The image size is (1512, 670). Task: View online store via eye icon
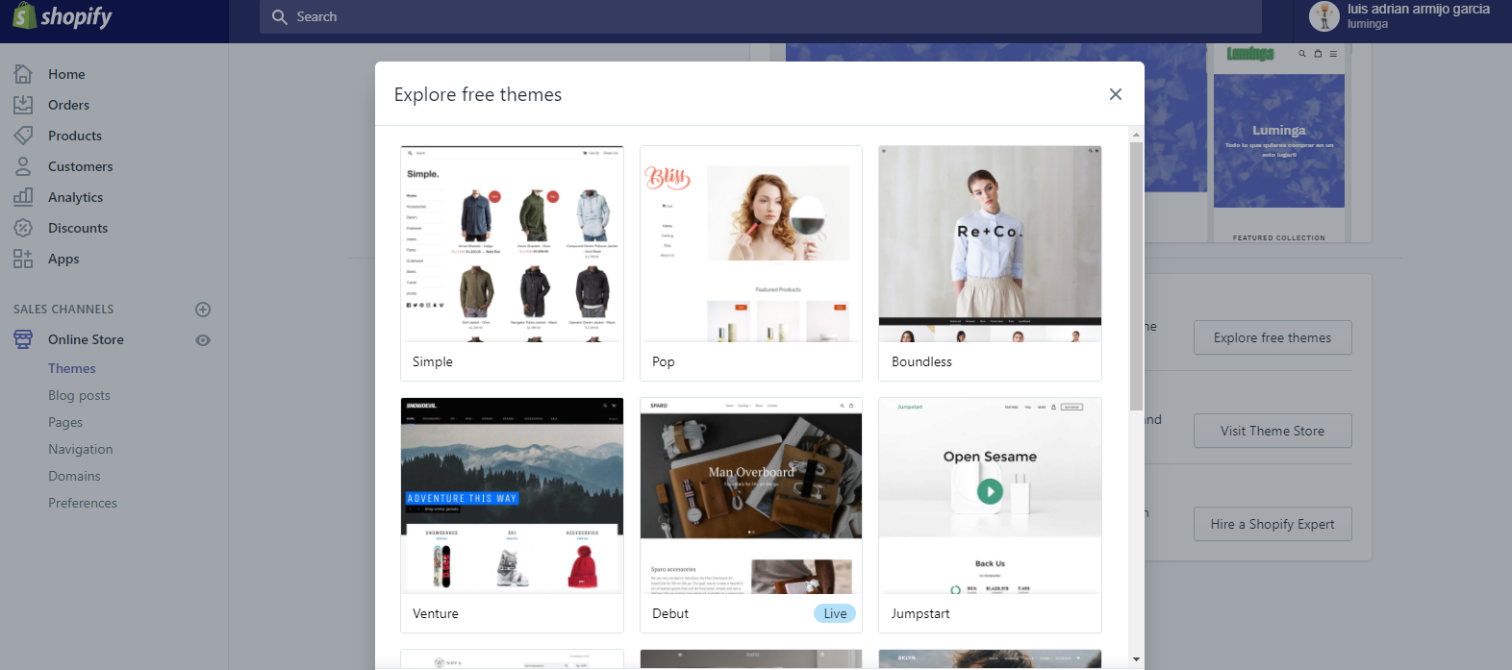(x=203, y=340)
